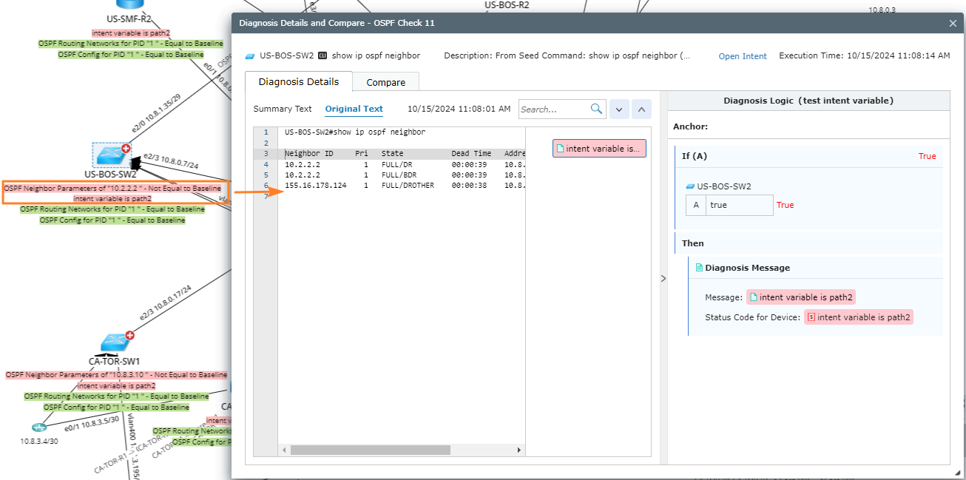Screen dimensions: 966x480
Task: Click red plus badge on US-BOS-SW2 map icon
Action: 126,148
